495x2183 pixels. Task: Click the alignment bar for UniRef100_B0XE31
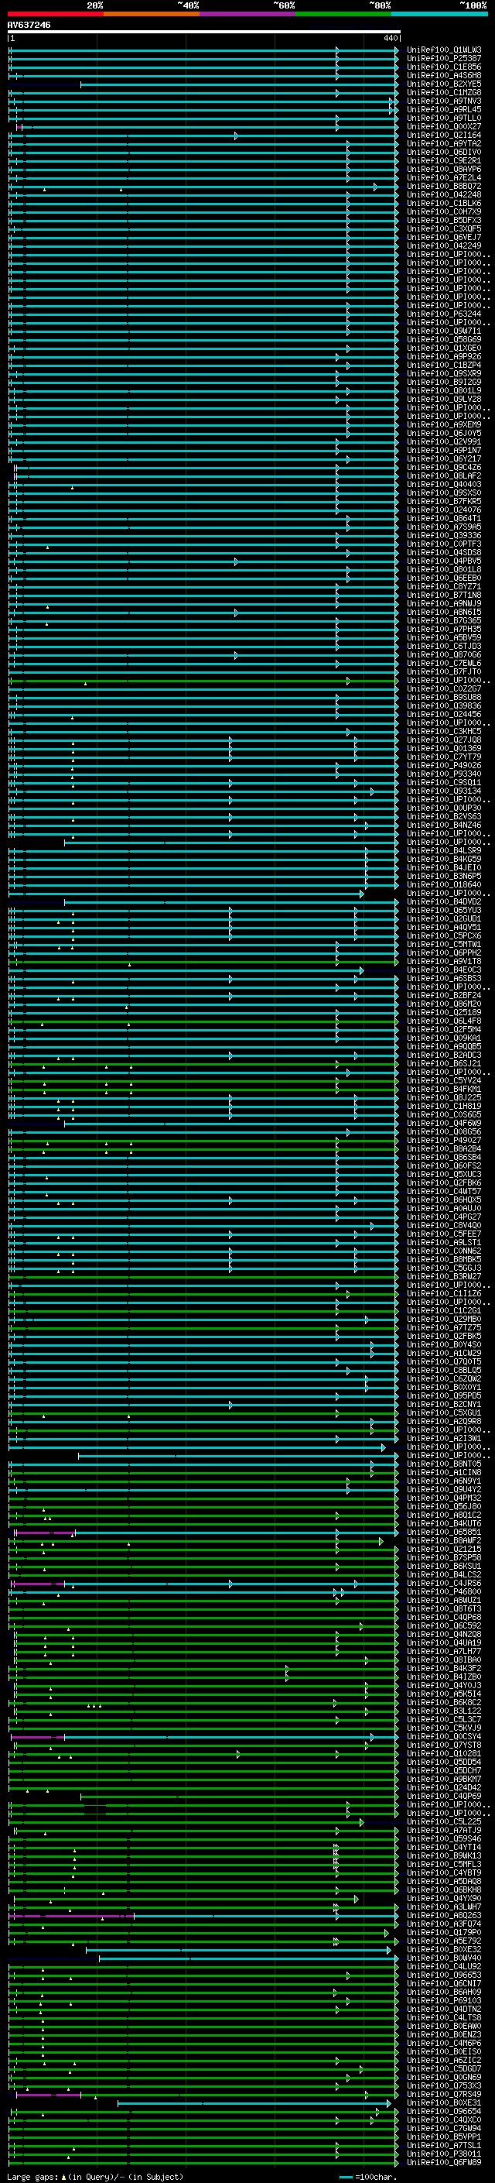click(x=254, y=2103)
